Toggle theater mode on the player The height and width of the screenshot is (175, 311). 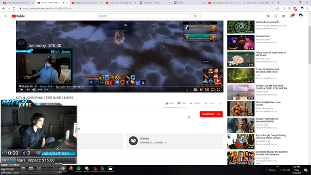[x=213, y=90]
